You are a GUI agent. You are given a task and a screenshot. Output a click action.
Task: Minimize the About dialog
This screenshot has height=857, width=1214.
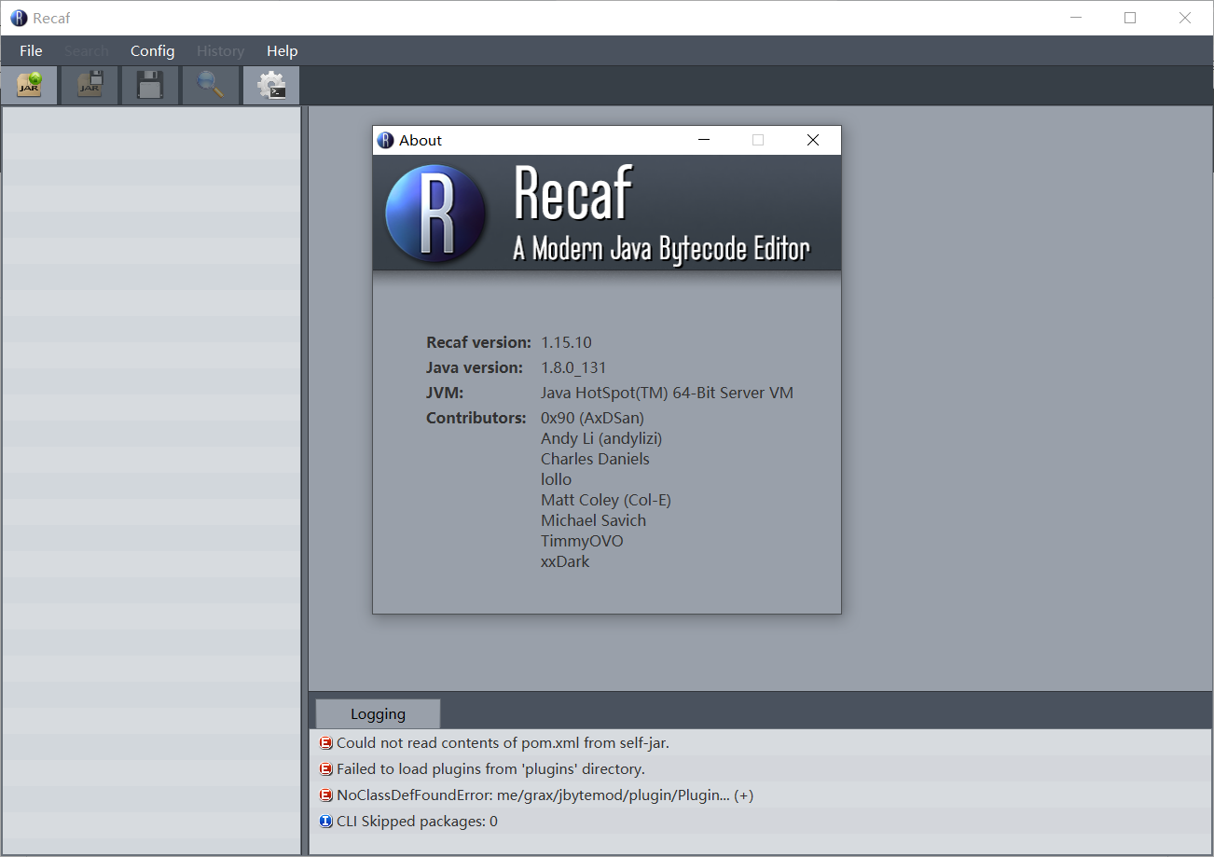[x=704, y=140]
